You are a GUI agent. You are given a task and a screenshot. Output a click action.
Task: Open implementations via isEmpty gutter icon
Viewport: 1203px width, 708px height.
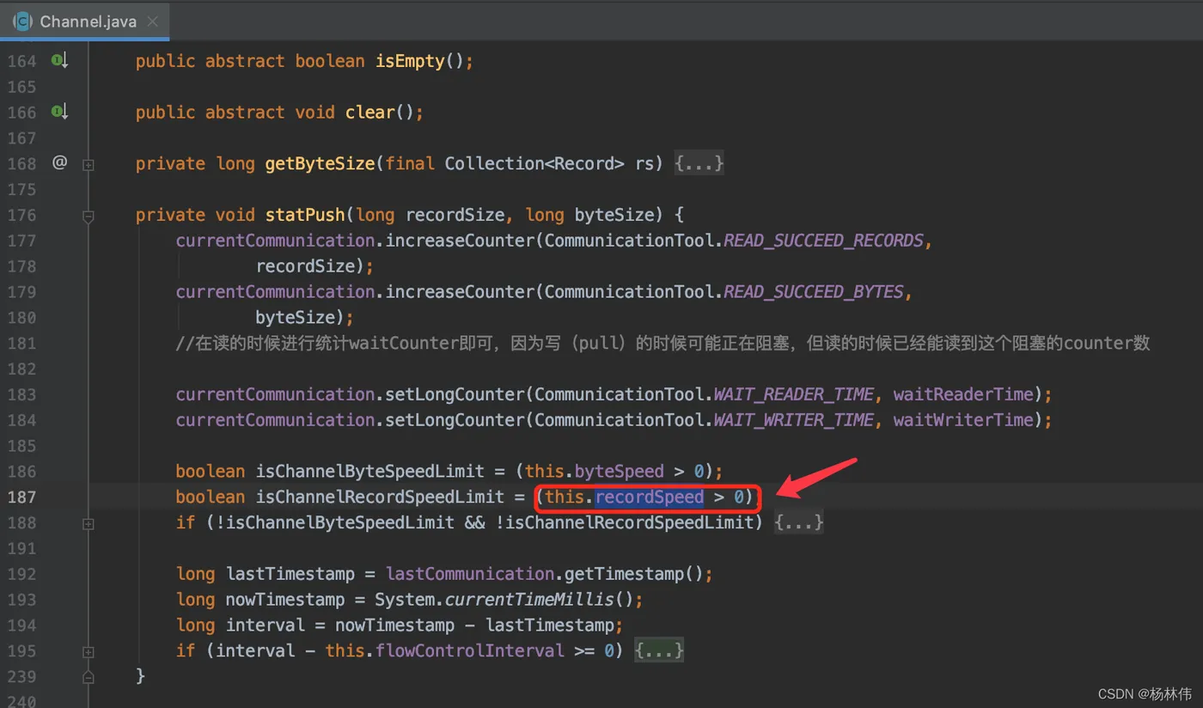pos(59,61)
